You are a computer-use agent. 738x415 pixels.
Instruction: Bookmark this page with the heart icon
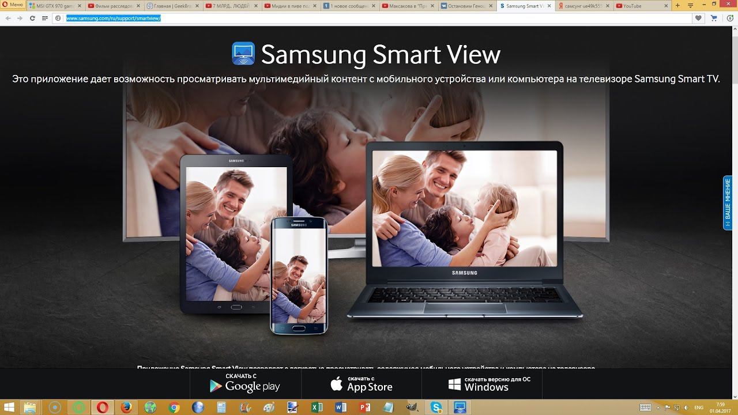pos(699,18)
